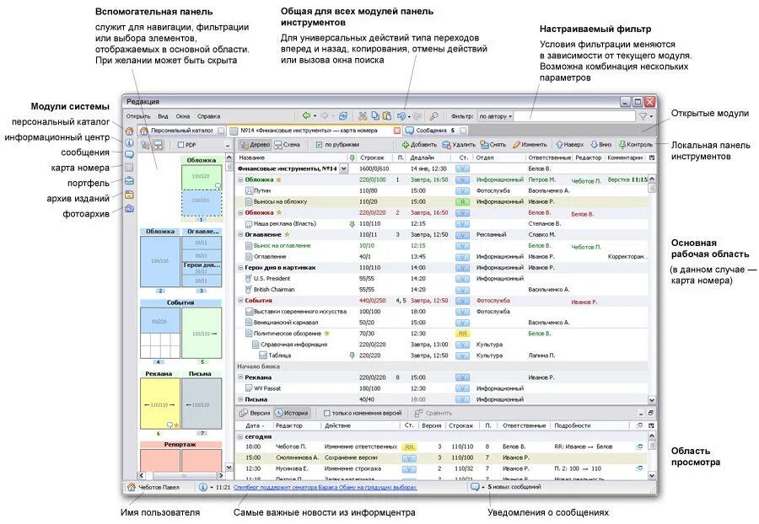Open the photo archive camera icon
Screen dimensions: 759x524
tap(129, 208)
